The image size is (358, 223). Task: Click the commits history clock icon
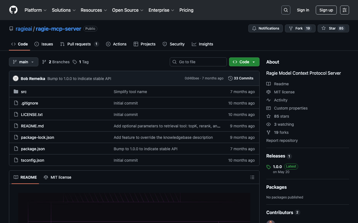coord(230,78)
